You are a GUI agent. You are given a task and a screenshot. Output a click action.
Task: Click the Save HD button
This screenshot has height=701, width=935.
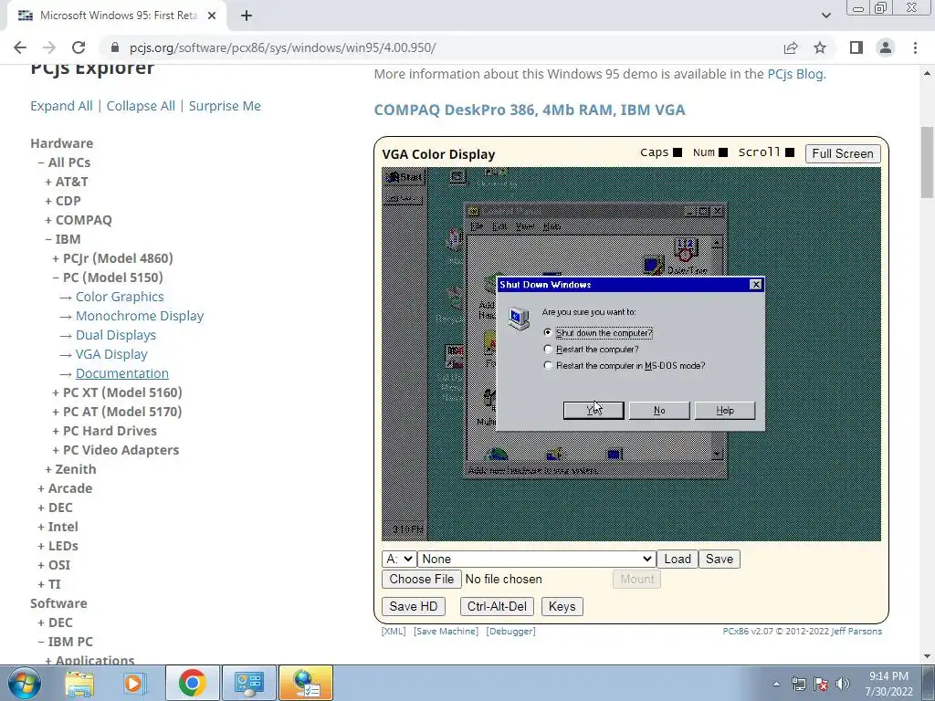414,606
